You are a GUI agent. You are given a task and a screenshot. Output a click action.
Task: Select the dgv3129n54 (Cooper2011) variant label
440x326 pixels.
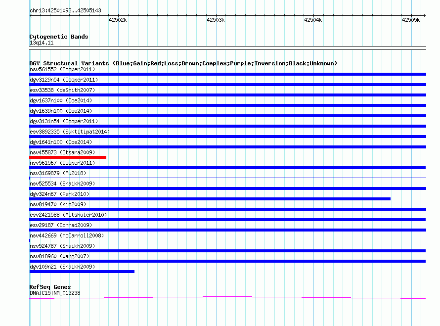click(x=64, y=80)
